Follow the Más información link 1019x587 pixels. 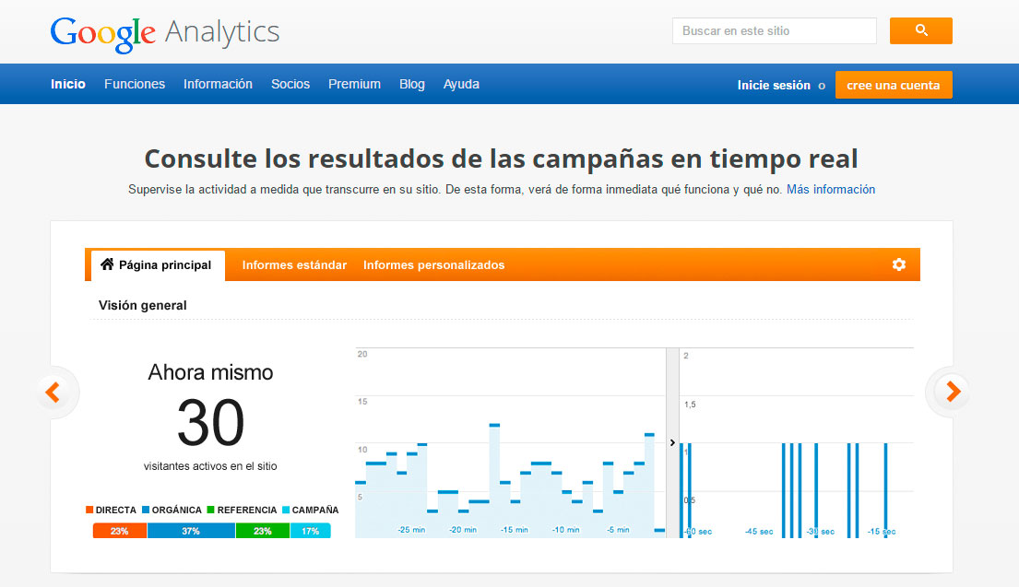pyautogui.click(x=831, y=189)
